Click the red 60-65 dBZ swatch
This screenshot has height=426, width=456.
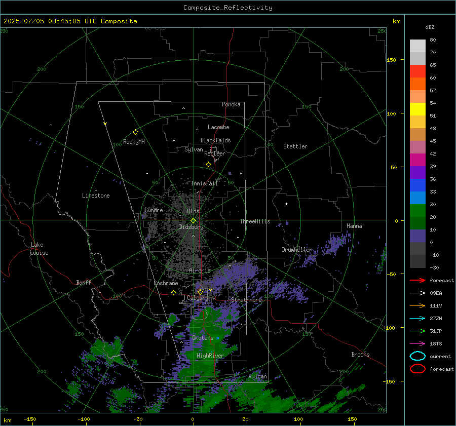pos(417,71)
